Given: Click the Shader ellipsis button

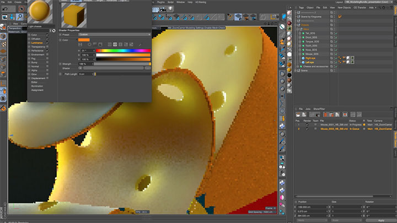Looking at the screenshot, I should click(148, 68).
